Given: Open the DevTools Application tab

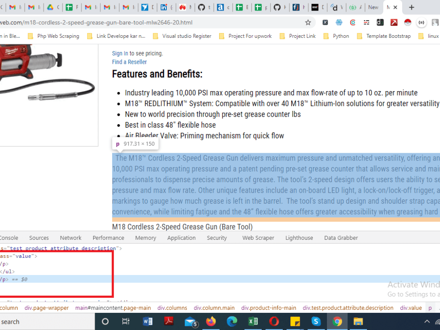Looking at the screenshot, I should point(182,238).
